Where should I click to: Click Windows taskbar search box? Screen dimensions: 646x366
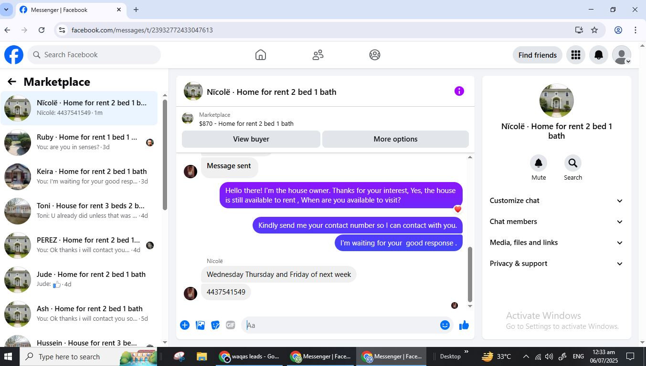(x=88, y=356)
